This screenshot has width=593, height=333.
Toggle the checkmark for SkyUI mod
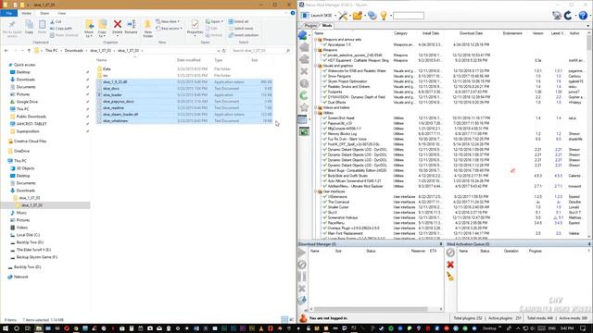[x=324, y=212]
